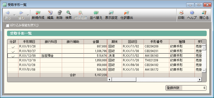The width and height of the screenshot is (214, 98).
Task: Enable 絞り込み機能を使う checkbox
Action: [8, 25]
